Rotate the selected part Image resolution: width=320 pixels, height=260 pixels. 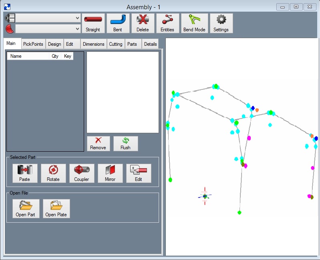(53, 173)
